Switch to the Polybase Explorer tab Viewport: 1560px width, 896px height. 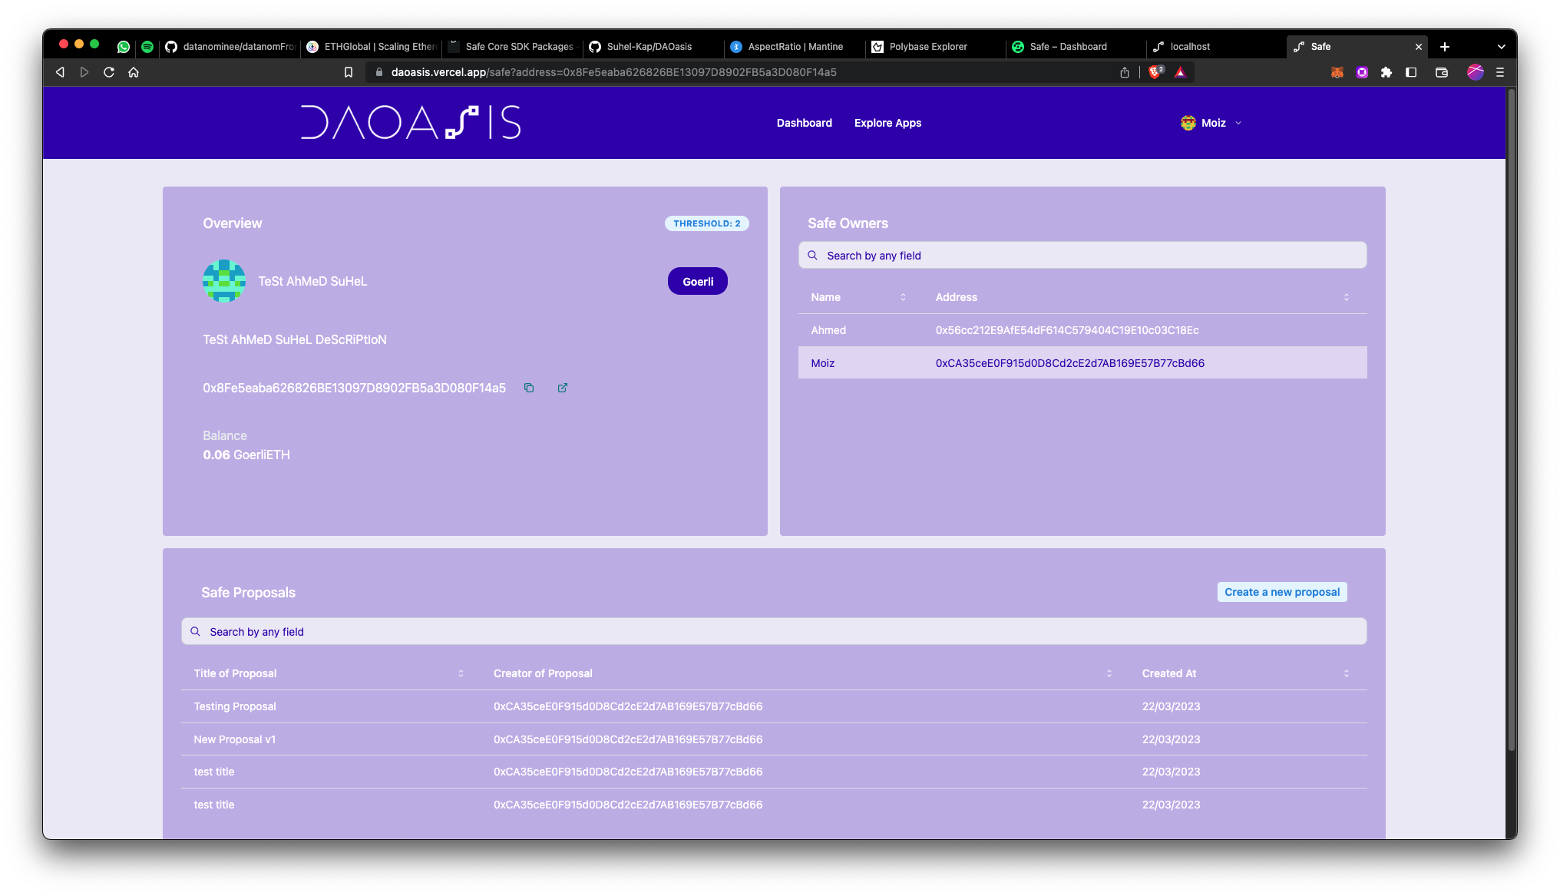[x=927, y=47]
